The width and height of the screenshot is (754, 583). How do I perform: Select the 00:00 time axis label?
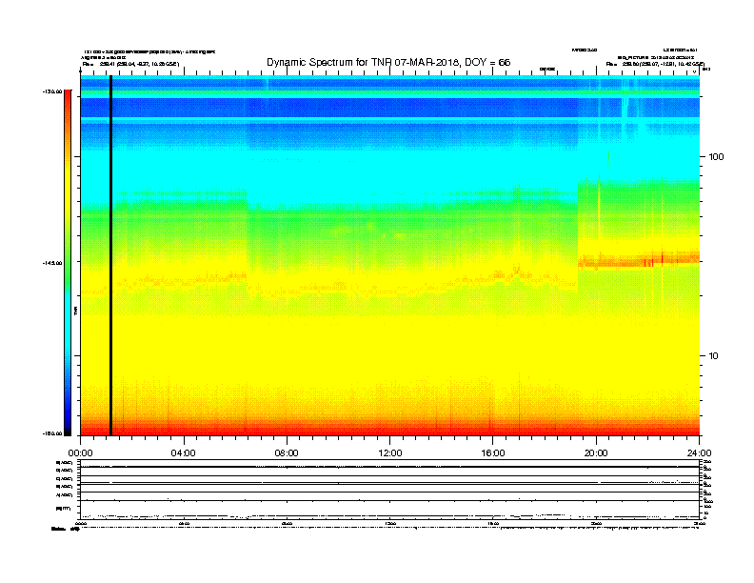(80, 453)
